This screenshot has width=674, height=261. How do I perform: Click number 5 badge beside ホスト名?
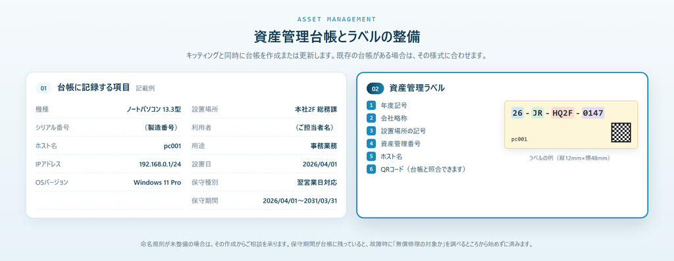click(371, 156)
